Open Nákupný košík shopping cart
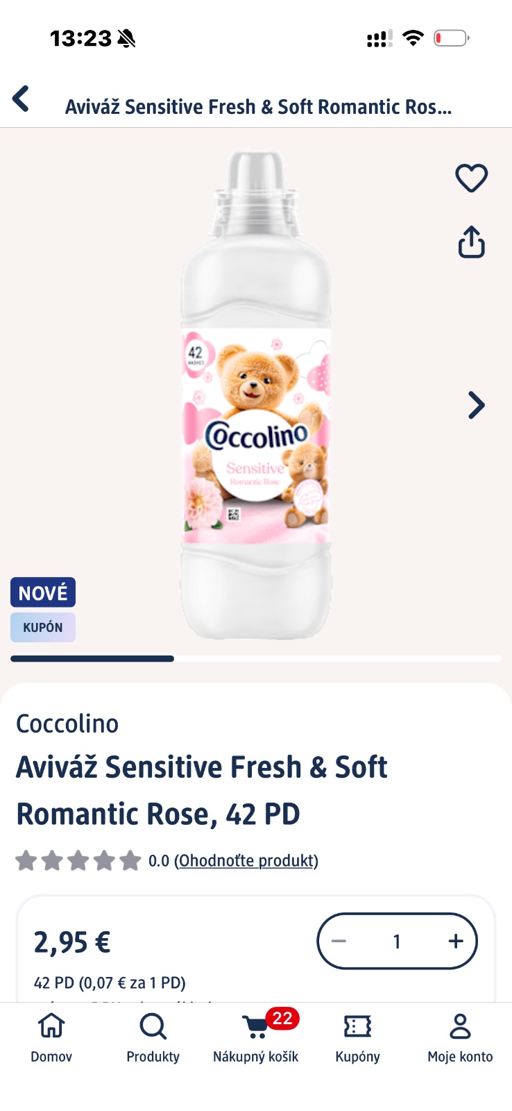 (x=255, y=1037)
